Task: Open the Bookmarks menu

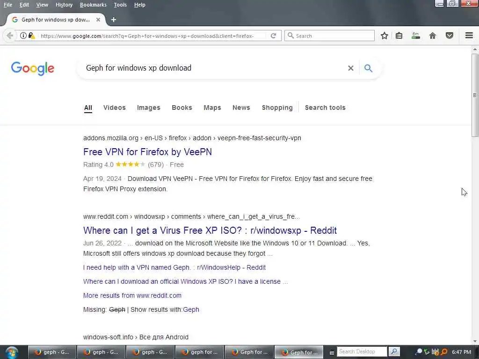Action: pyautogui.click(x=93, y=5)
